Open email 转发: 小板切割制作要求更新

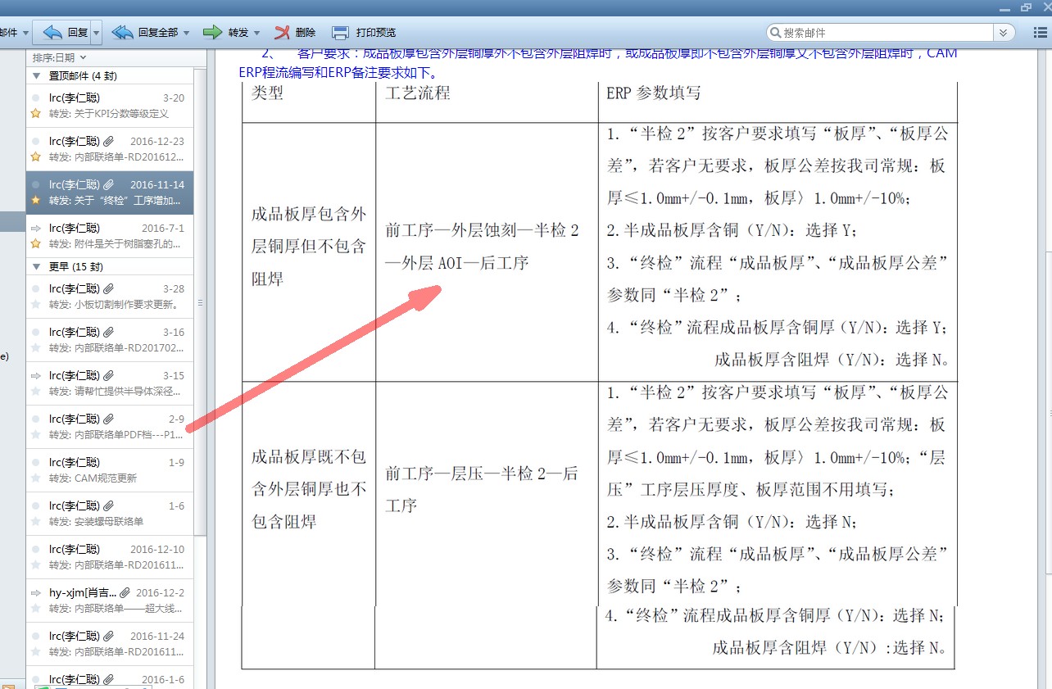coord(110,297)
